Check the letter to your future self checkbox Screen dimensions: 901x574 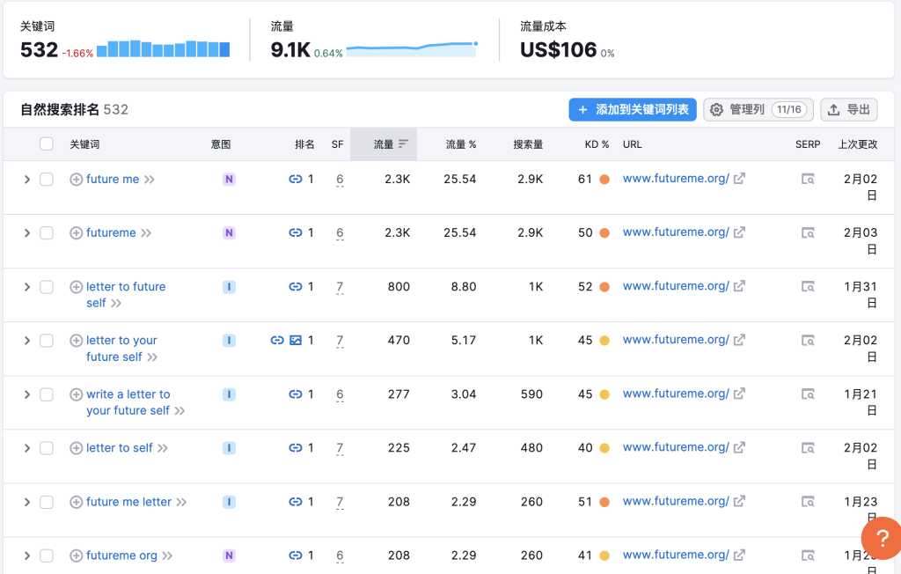47,341
